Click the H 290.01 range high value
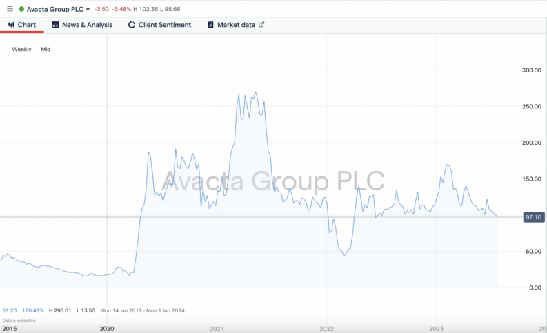The image size is (547, 333). 59,310
